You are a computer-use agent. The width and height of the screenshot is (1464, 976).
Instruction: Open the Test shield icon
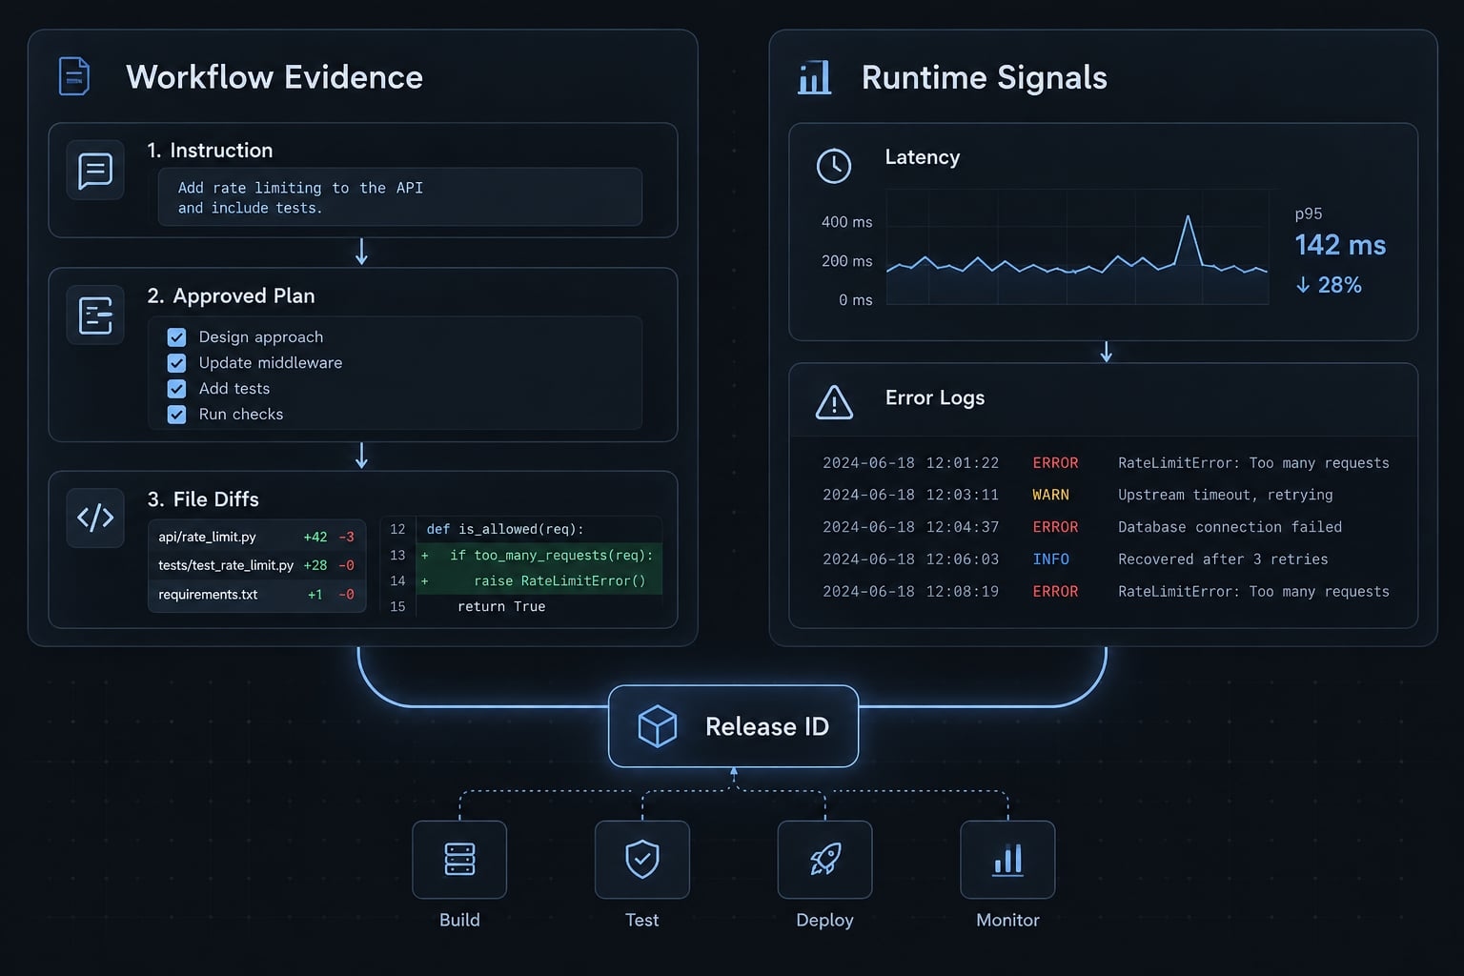(x=642, y=859)
